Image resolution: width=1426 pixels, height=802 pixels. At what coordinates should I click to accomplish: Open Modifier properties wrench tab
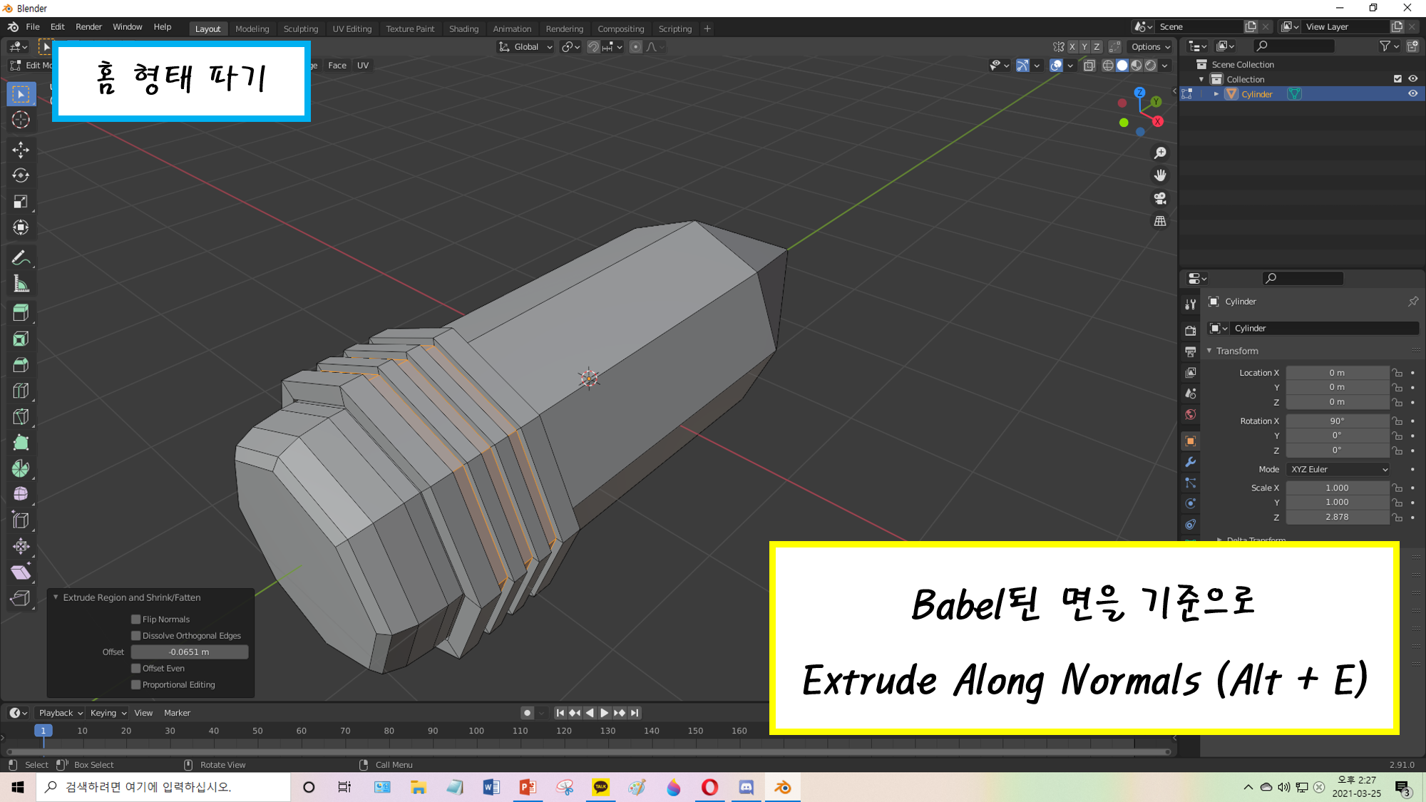point(1190,462)
